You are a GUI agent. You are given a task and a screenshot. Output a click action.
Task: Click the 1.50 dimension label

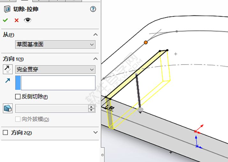[x=110, y=107]
